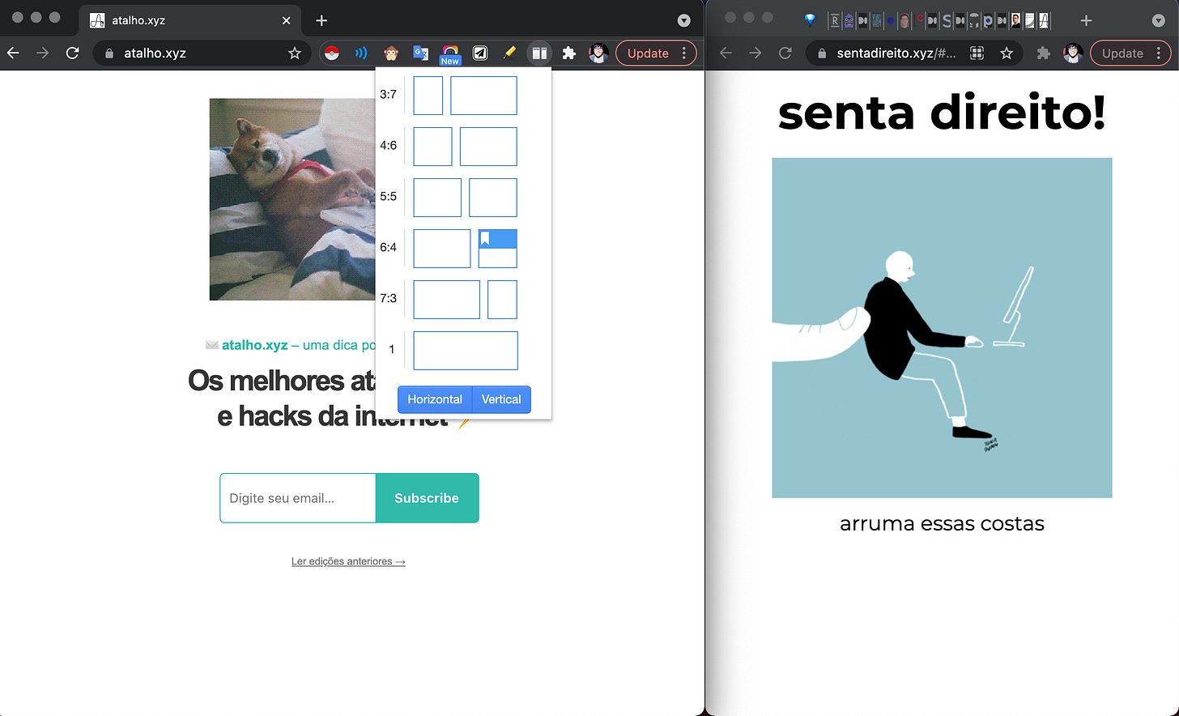This screenshot has height=716, width=1179.
Task: Open Chrome three-dot menu in sentadireito window
Action: pyautogui.click(x=1159, y=53)
